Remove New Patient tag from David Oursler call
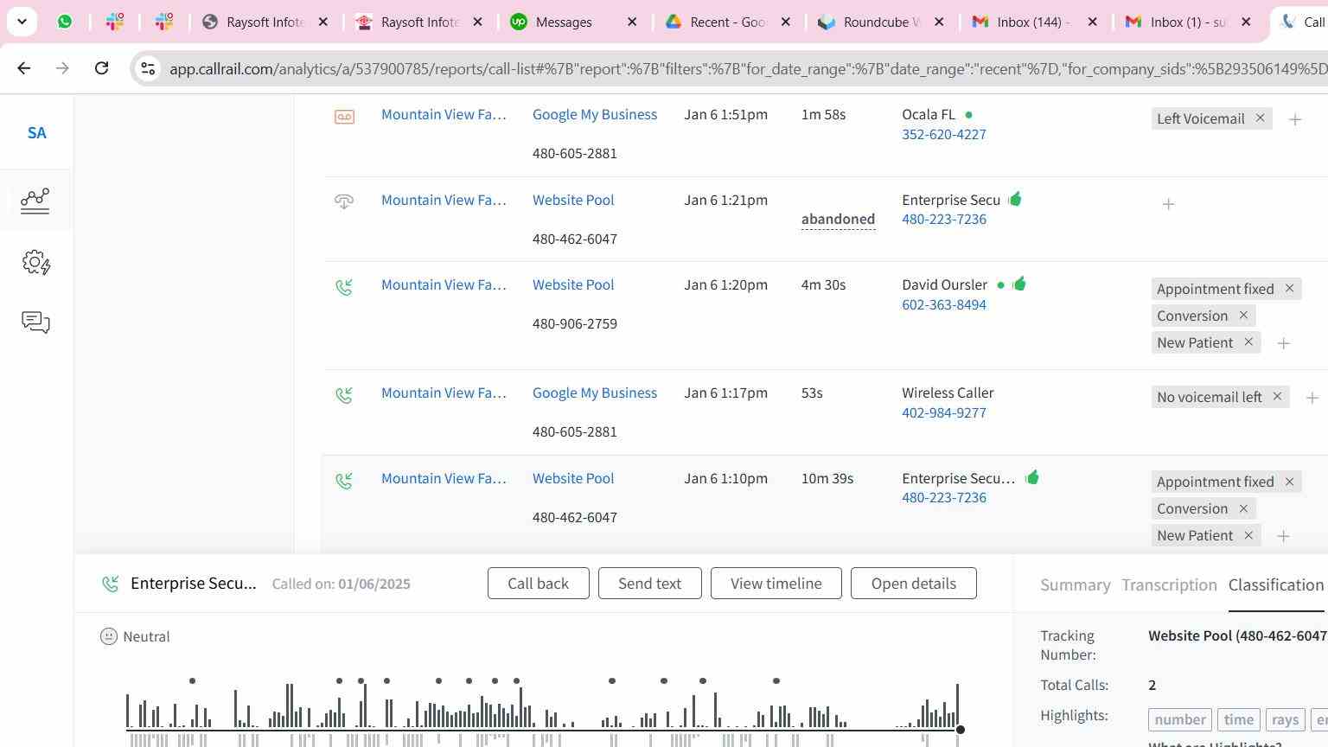Image resolution: width=1328 pixels, height=747 pixels. pyautogui.click(x=1248, y=342)
